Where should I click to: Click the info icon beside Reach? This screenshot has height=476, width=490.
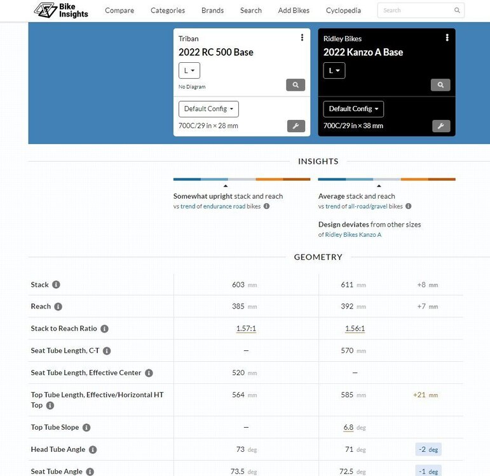coord(58,307)
